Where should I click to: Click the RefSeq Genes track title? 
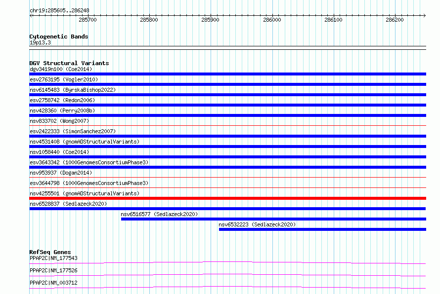[x=50, y=252]
